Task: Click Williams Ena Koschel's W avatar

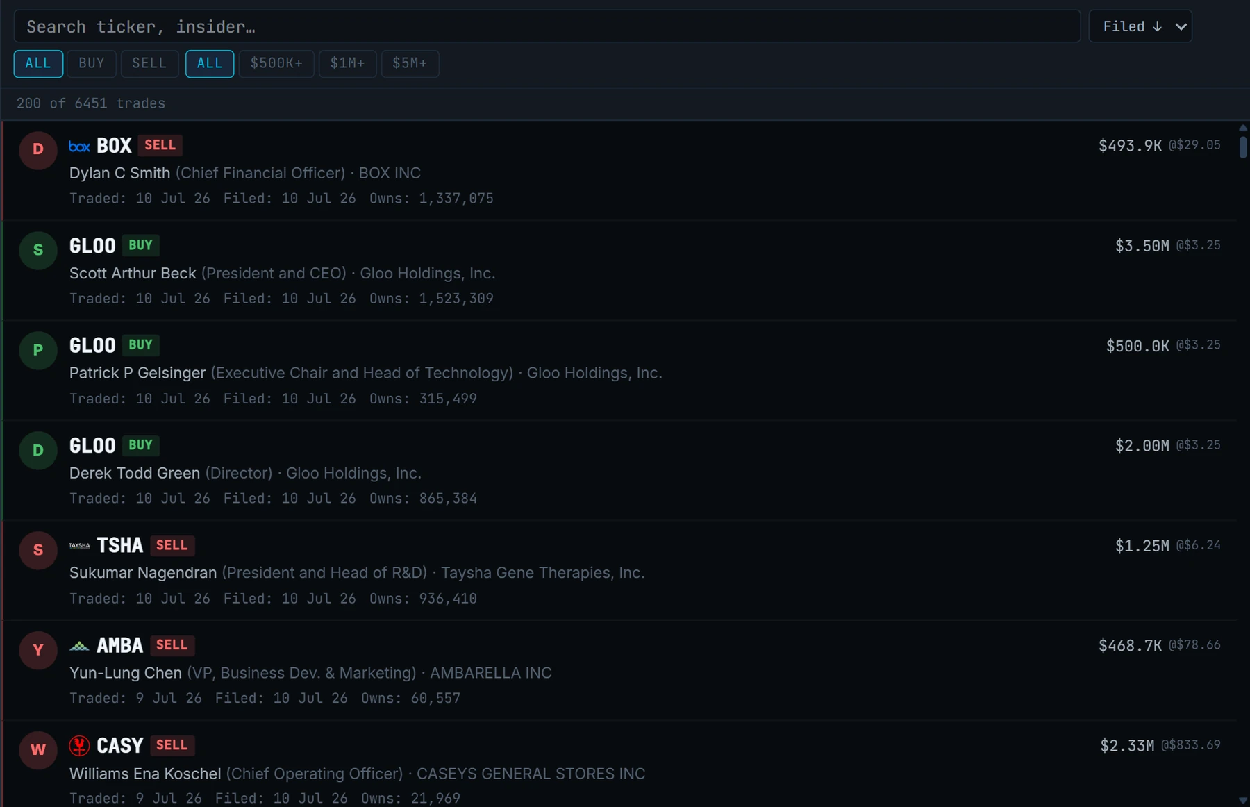Action: (x=38, y=750)
